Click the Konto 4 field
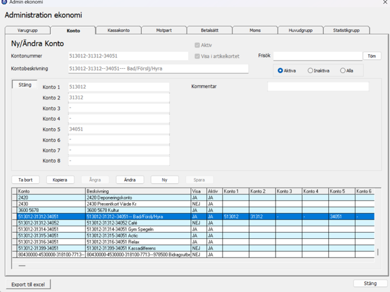Viewport: 390px width, 292px height. coord(119,119)
